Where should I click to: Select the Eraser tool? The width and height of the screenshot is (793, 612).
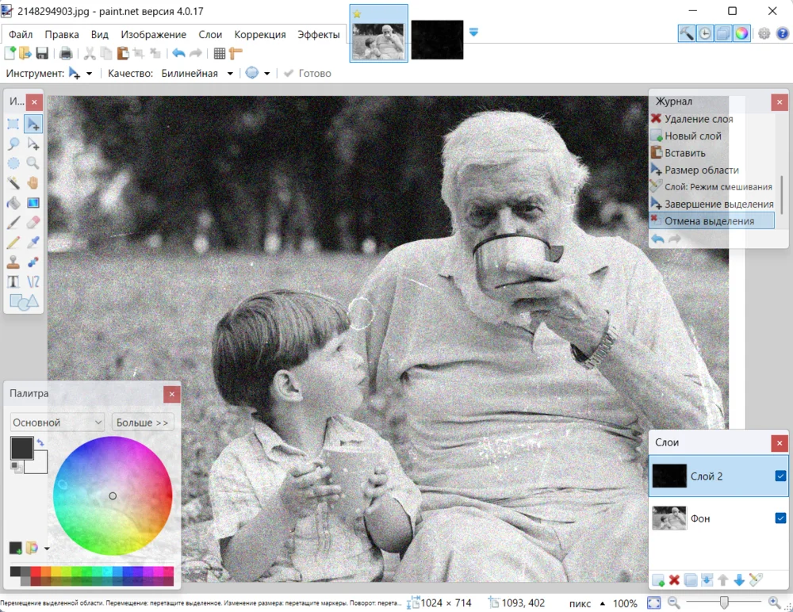tap(33, 223)
